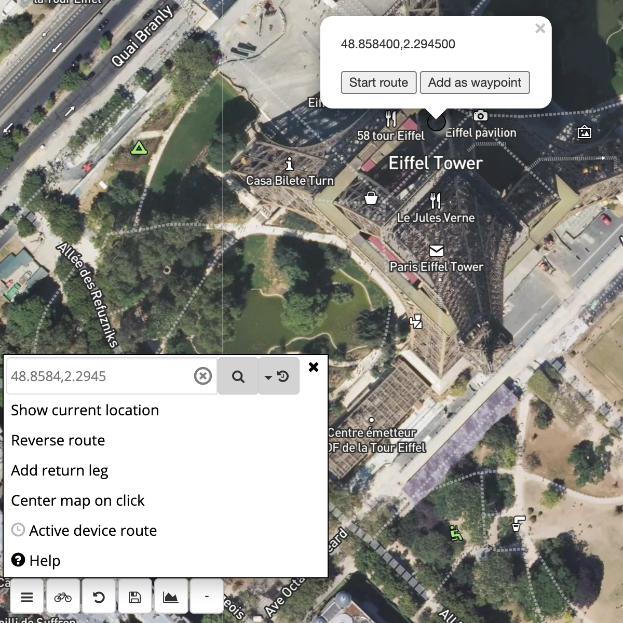This screenshot has height=623, width=623.
Task: Choose Reverse route from menu
Action: pos(58,440)
